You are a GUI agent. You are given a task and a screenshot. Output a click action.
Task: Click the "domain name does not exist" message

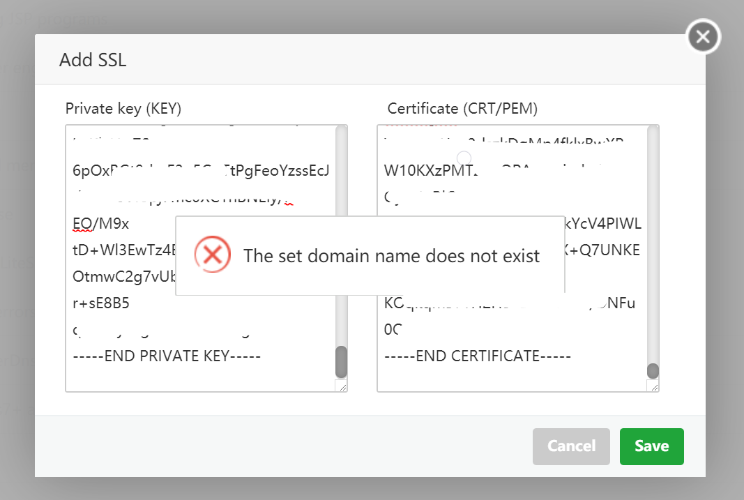391,256
